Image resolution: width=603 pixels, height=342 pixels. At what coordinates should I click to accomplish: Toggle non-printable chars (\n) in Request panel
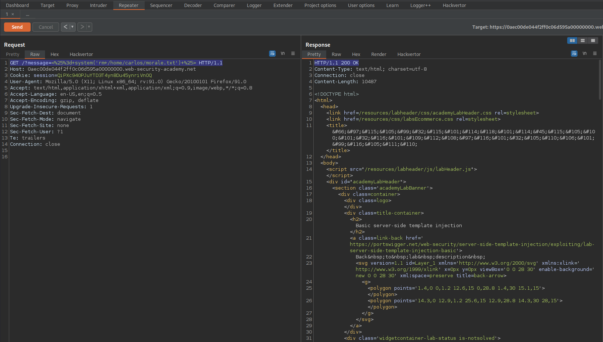click(x=283, y=53)
